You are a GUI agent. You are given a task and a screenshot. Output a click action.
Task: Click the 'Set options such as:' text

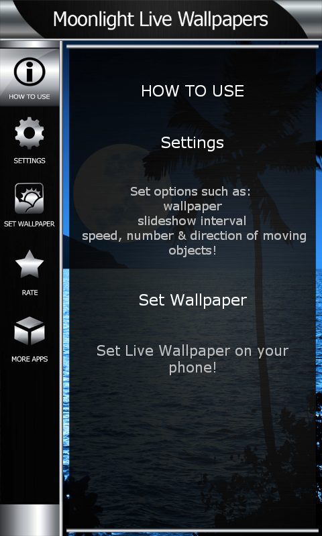point(191,192)
